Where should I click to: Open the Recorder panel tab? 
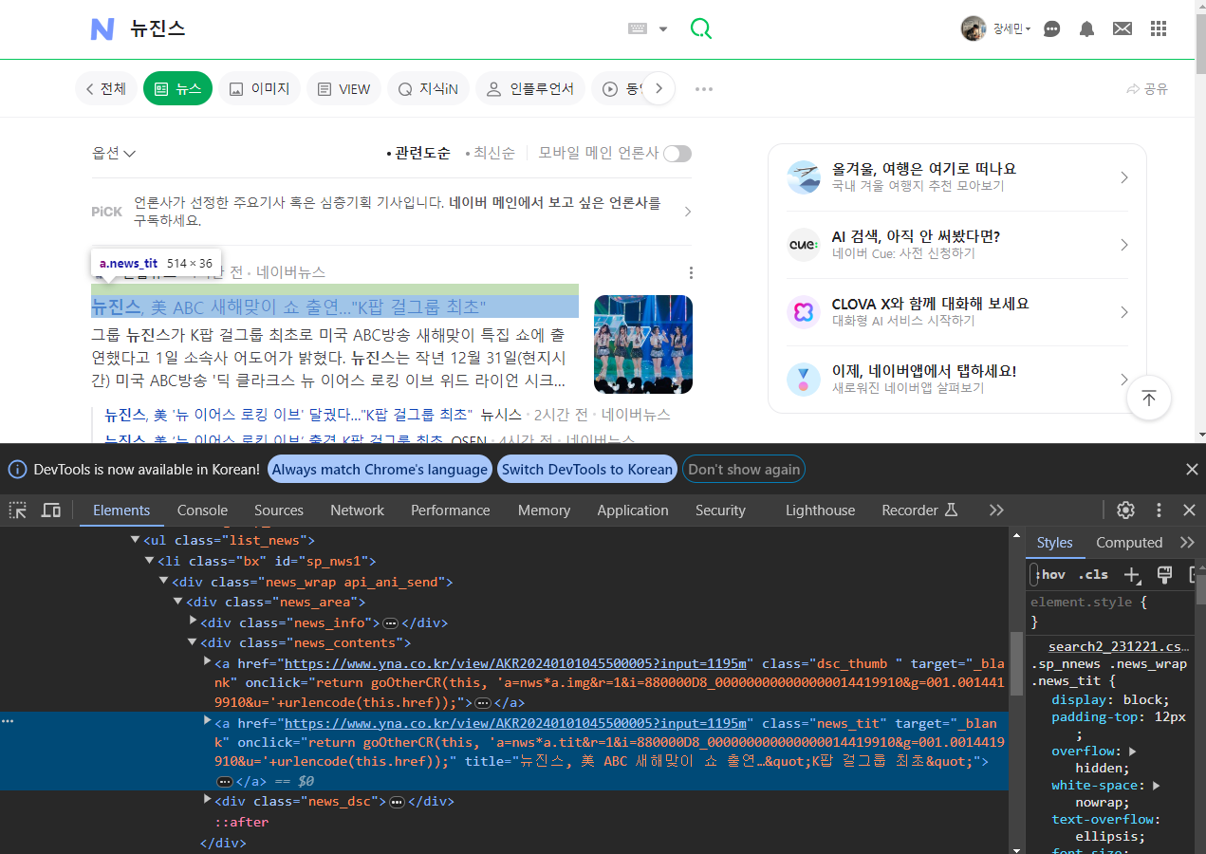[x=920, y=511]
